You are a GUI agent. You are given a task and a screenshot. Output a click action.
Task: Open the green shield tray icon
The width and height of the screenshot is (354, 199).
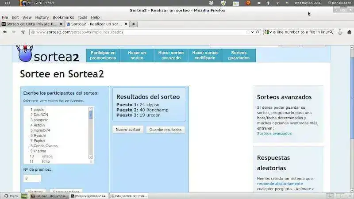tap(223, 3)
